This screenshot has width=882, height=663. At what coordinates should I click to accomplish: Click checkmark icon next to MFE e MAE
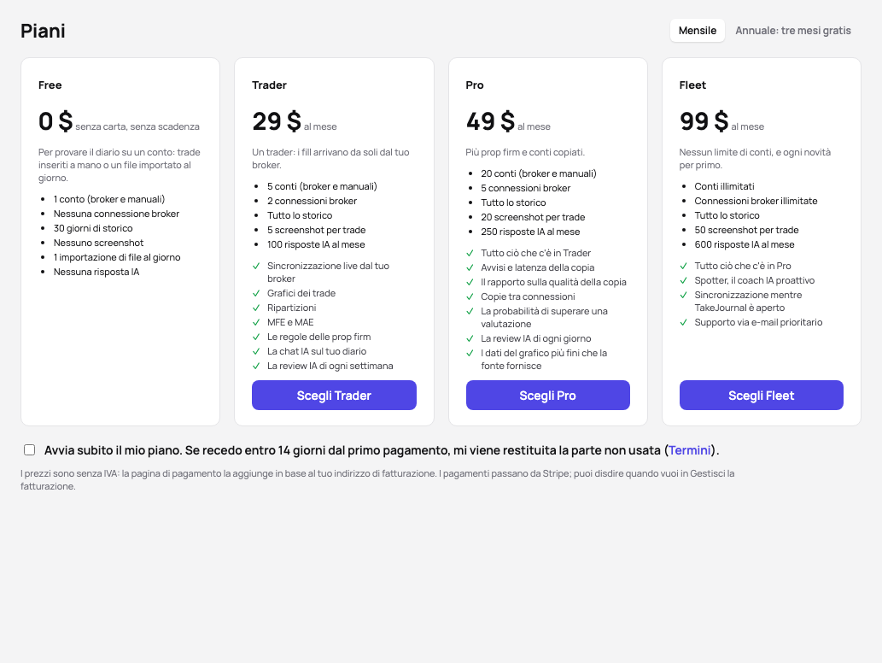pyautogui.click(x=256, y=322)
